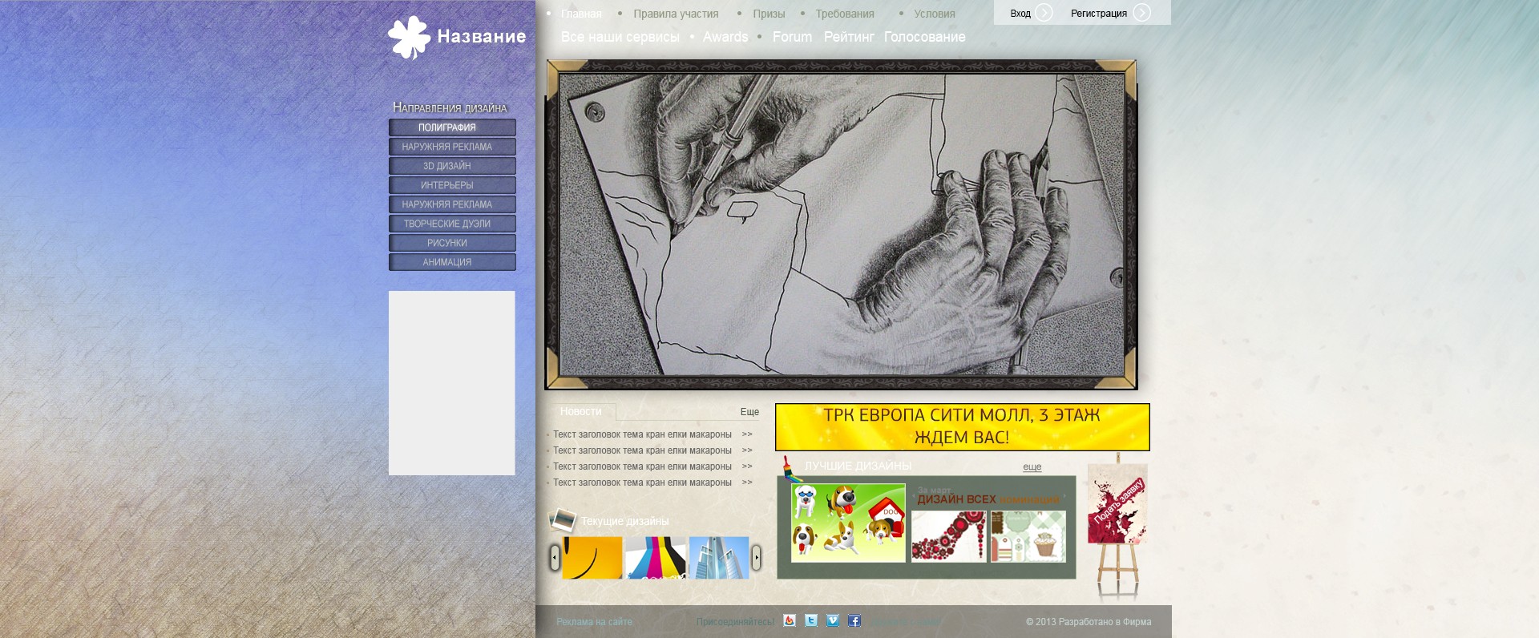
Task: Open the Vimeo icon in footer
Action: click(x=833, y=620)
